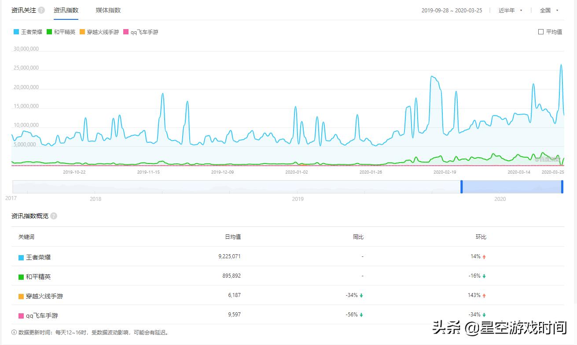Click the selected blue range in timeline brush
Viewport: 577px width, 345px height.
click(x=512, y=187)
